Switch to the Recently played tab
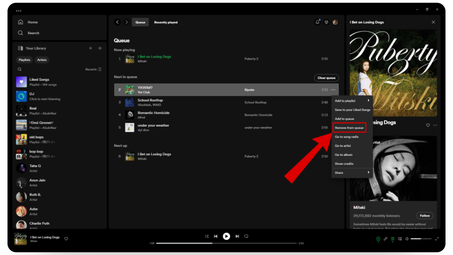Screen dimensions: 453x255 [x=166, y=22]
